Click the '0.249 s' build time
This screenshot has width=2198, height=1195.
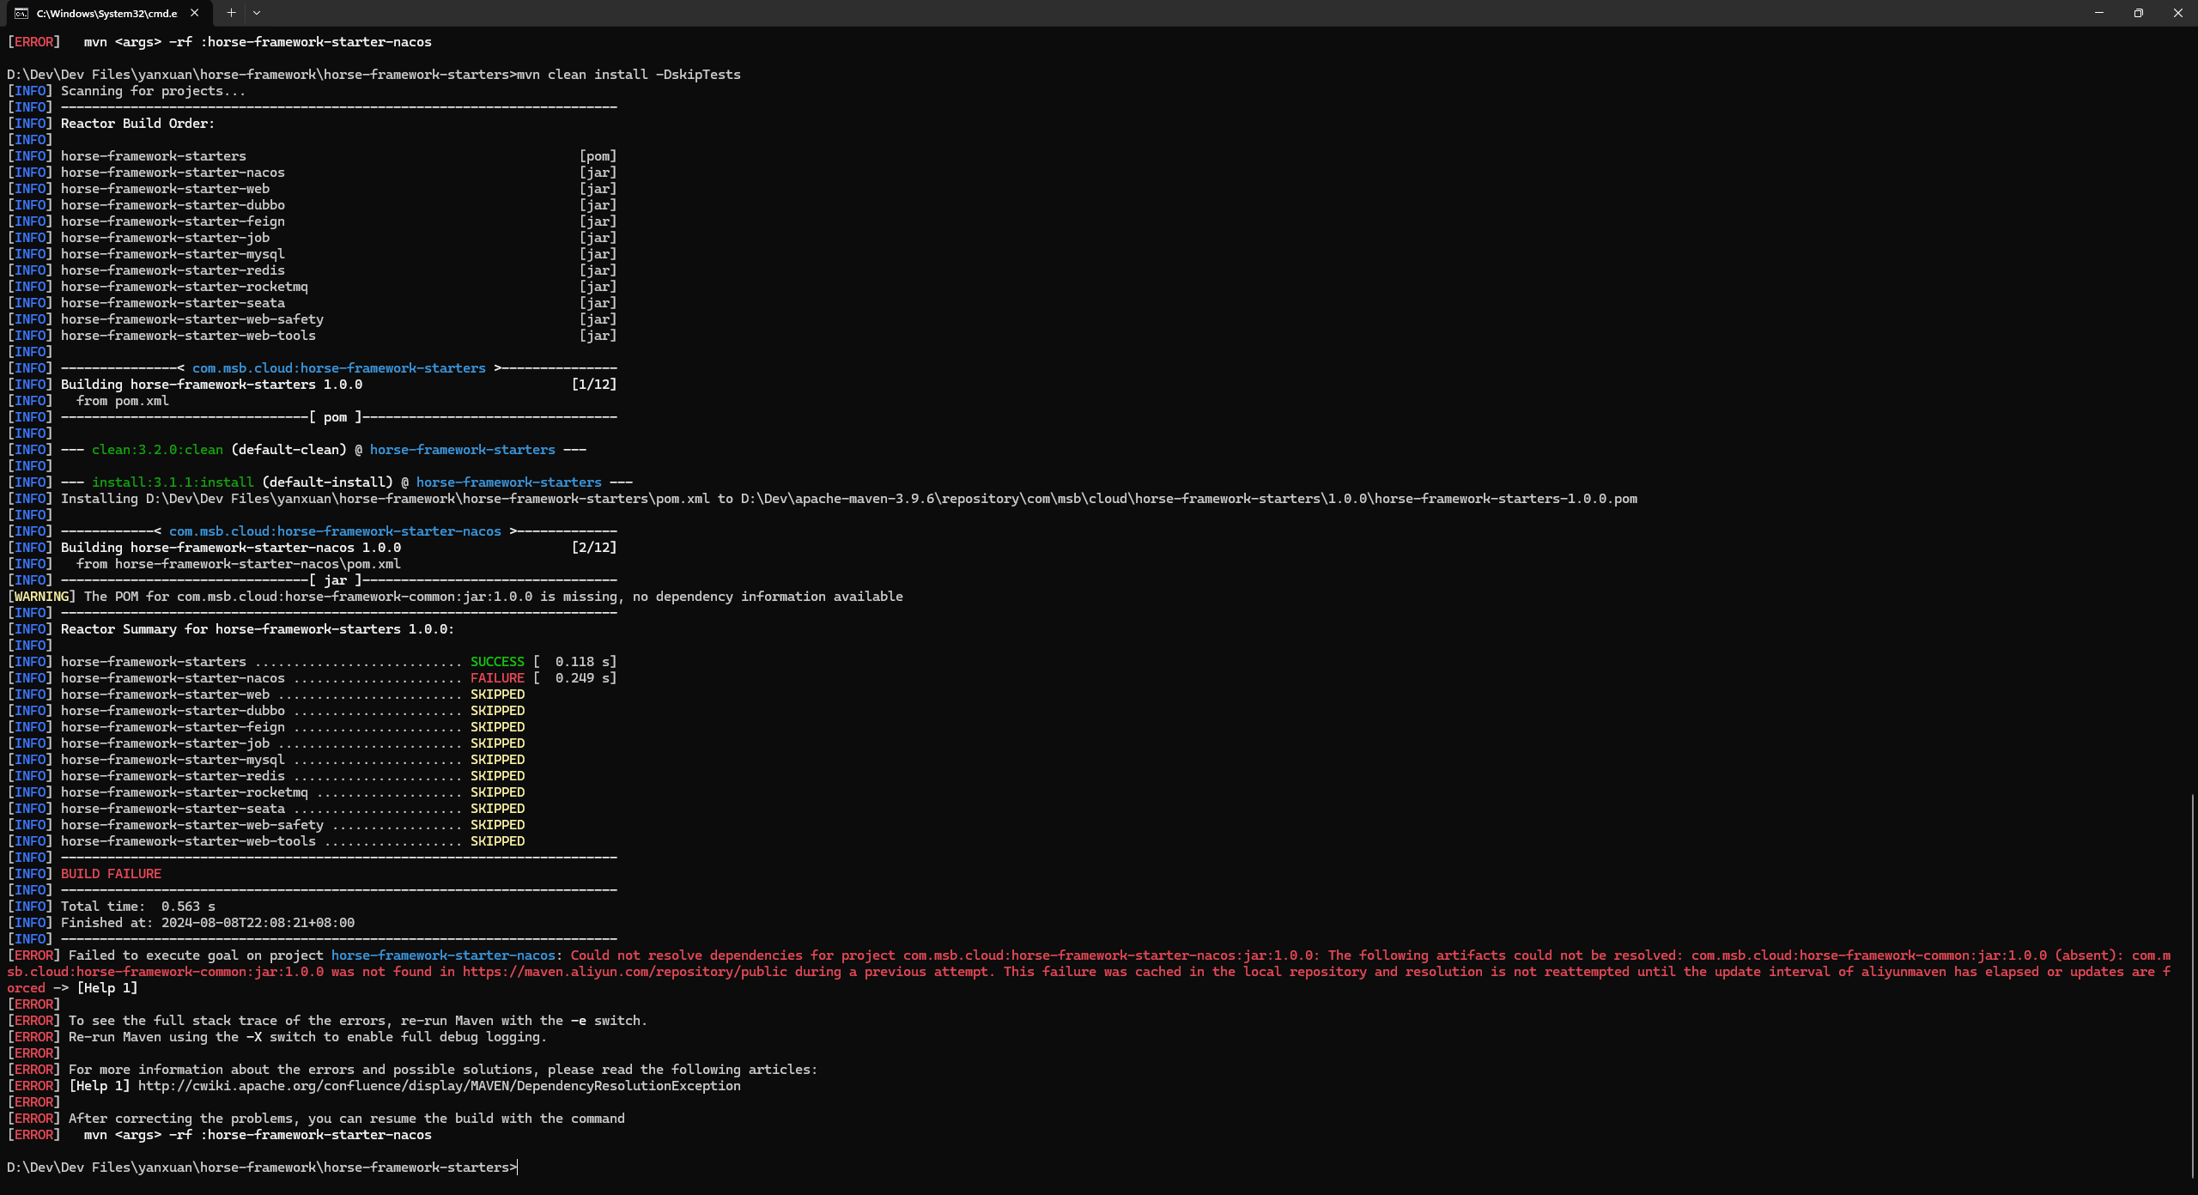click(x=583, y=678)
